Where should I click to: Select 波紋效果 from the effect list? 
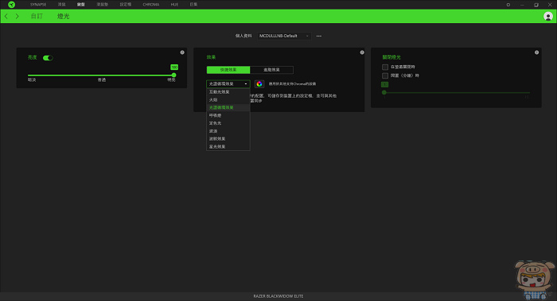pyautogui.click(x=228, y=139)
